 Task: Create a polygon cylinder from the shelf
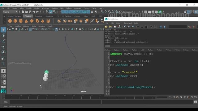21,21
